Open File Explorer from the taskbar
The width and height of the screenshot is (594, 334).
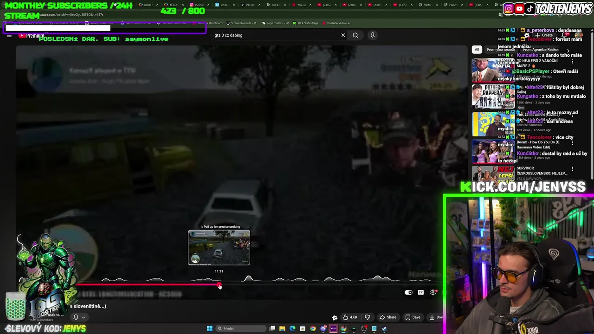[x=282, y=328]
